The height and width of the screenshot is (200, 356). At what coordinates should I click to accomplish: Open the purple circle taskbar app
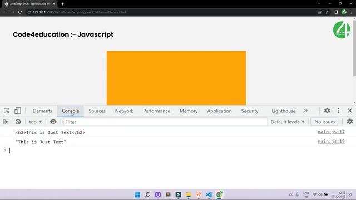click(x=158, y=194)
